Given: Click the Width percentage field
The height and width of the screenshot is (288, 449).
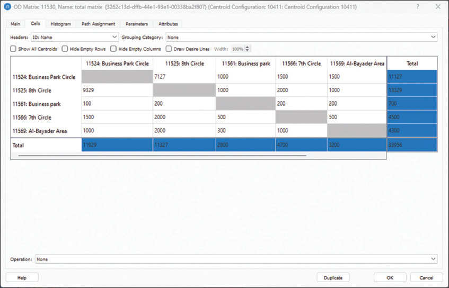Looking at the screenshot, I should pyautogui.click(x=237, y=49).
